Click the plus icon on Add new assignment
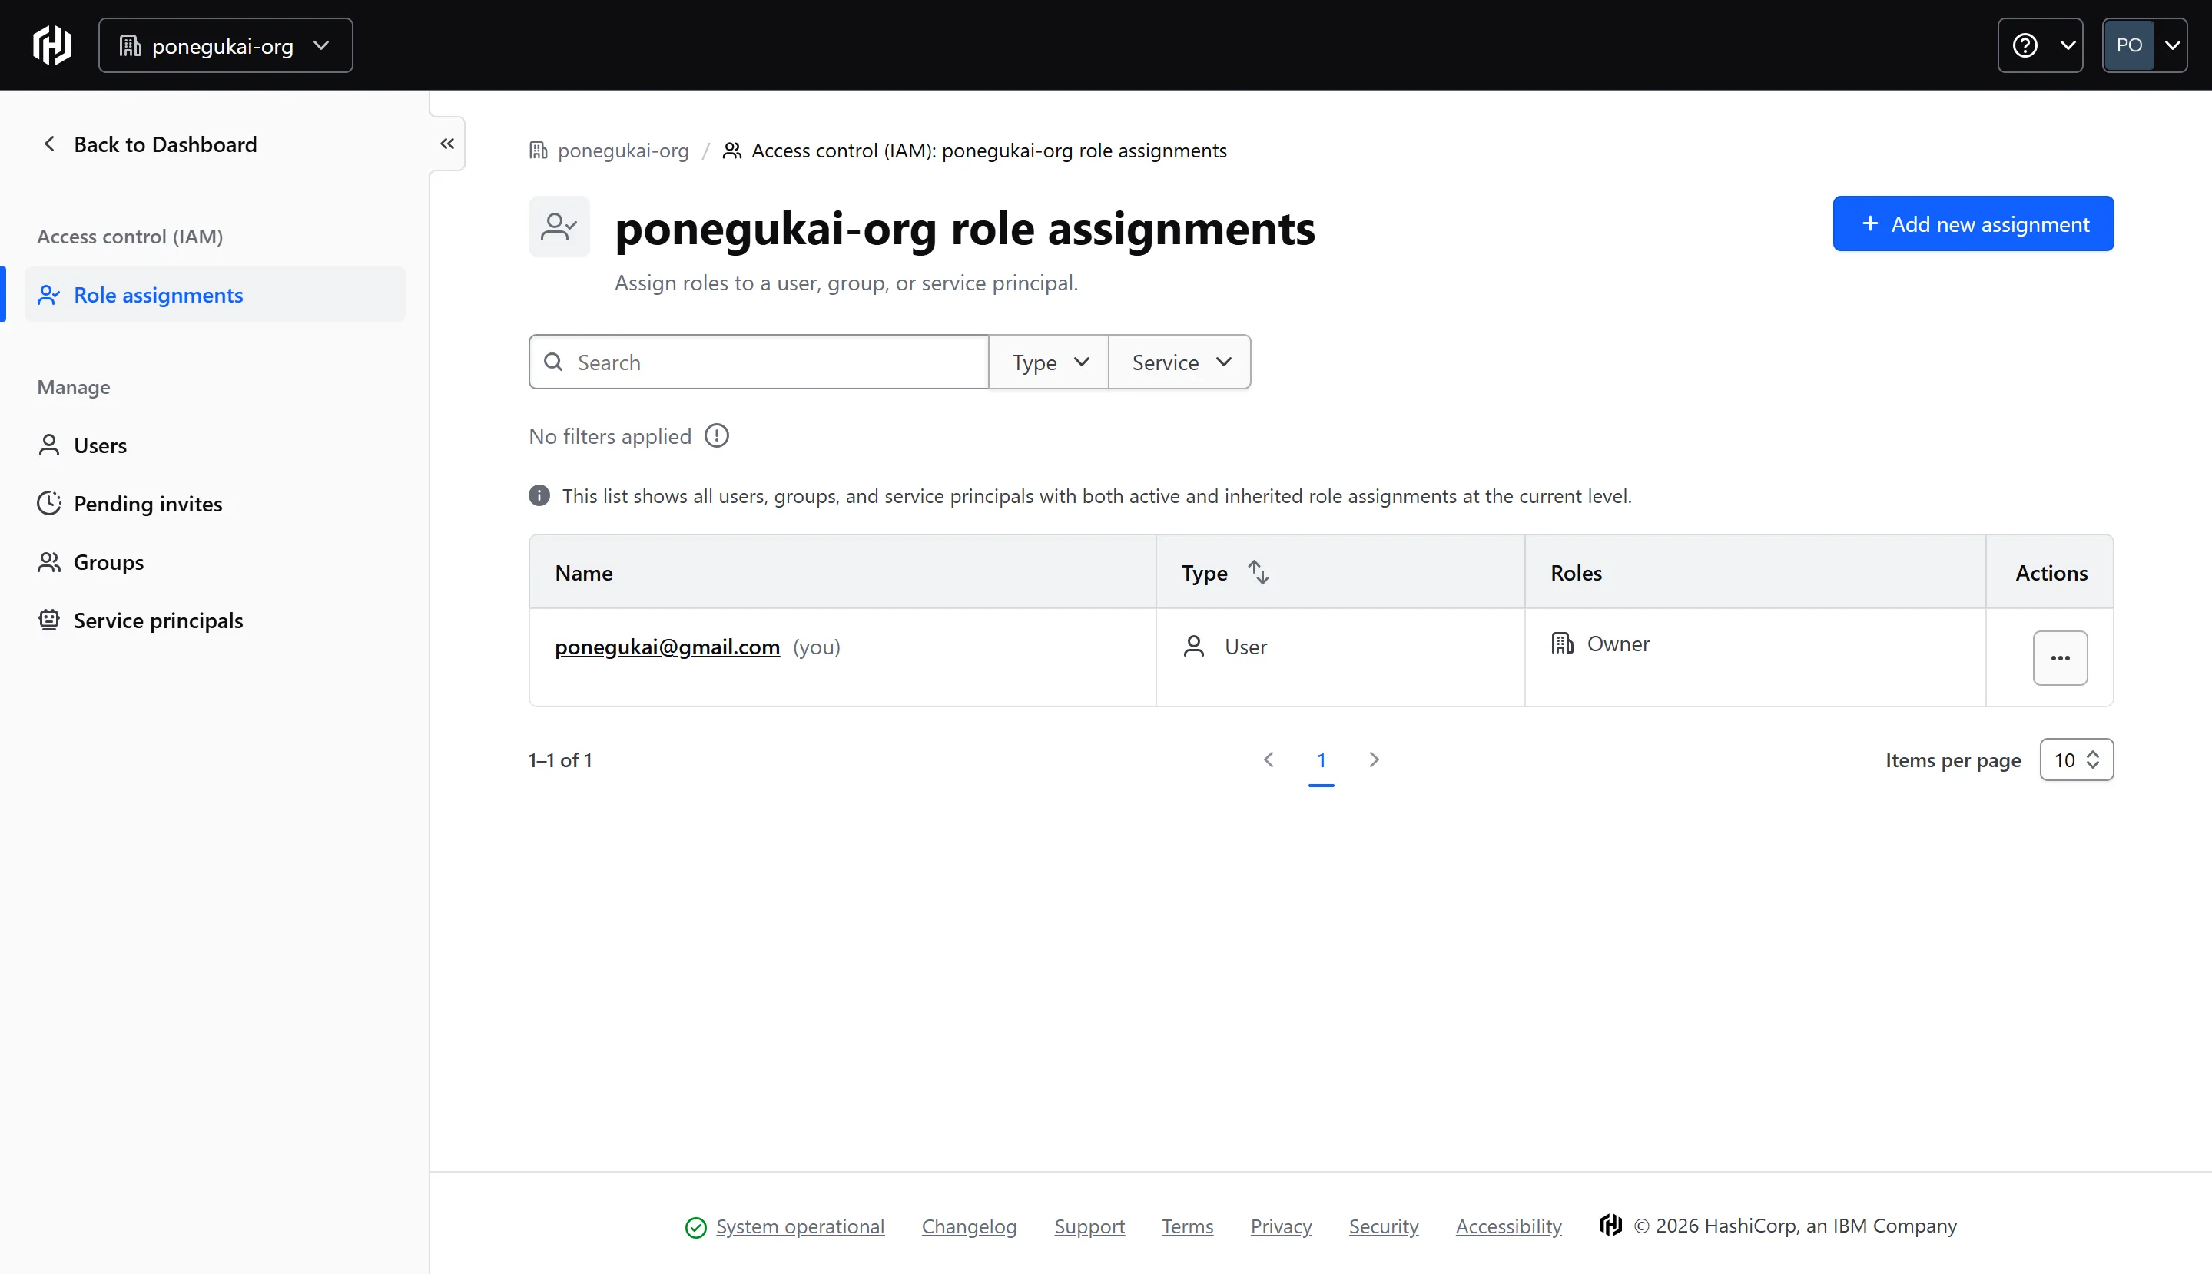Image resolution: width=2212 pixels, height=1274 pixels. pos(1870,224)
